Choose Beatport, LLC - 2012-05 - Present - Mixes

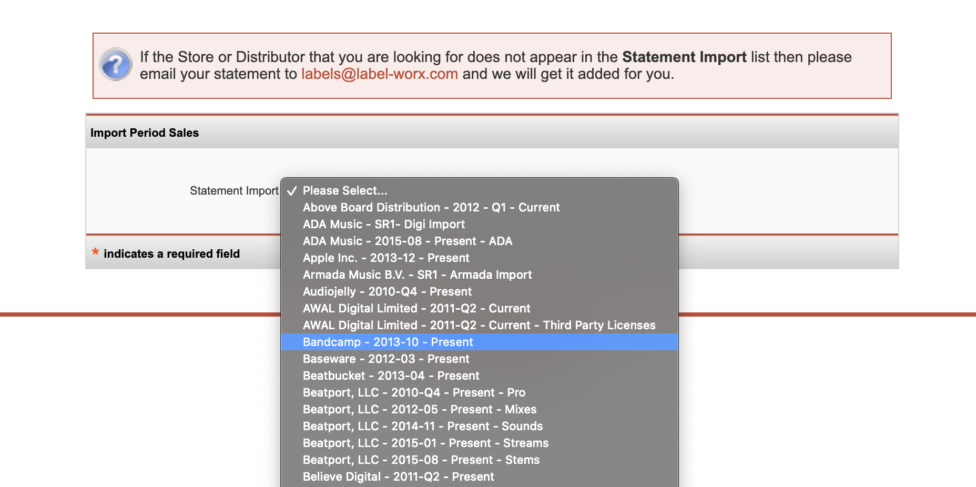[480, 409]
